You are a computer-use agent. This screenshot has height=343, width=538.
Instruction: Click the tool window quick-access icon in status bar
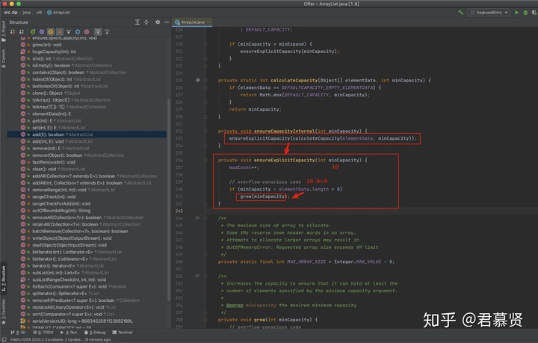point(4,339)
